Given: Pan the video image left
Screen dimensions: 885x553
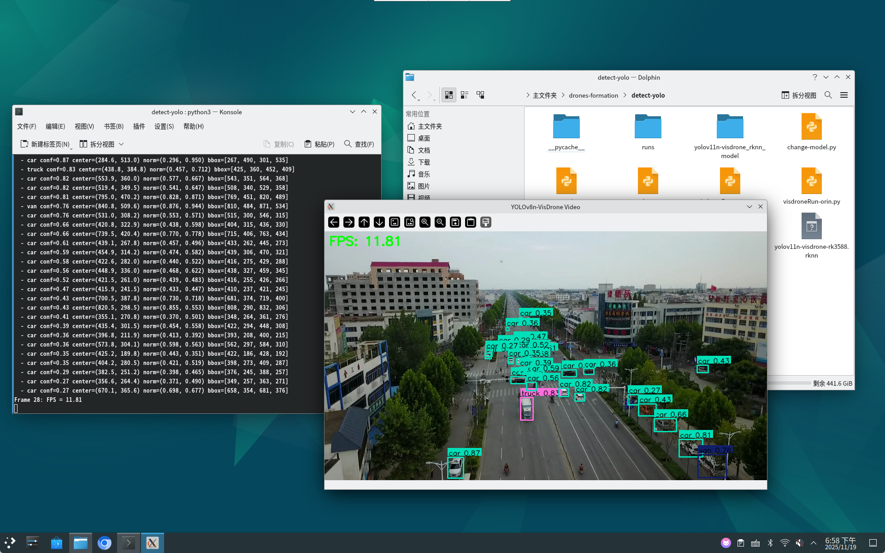Looking at the screenshot, I should (x=334, y=222).
